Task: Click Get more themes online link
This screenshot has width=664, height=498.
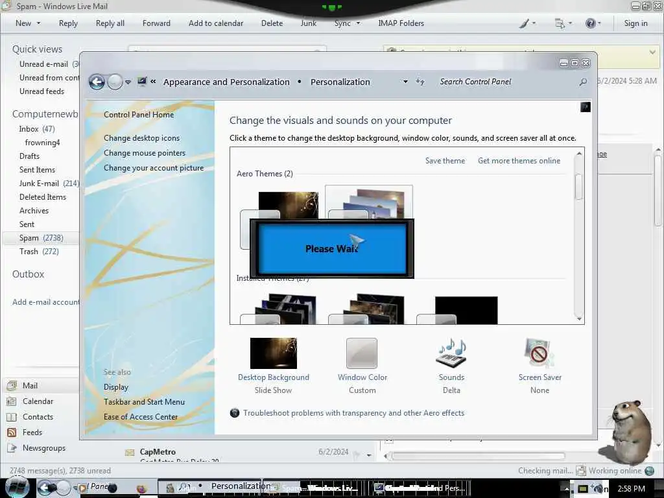Action: [x=519, y=161]
